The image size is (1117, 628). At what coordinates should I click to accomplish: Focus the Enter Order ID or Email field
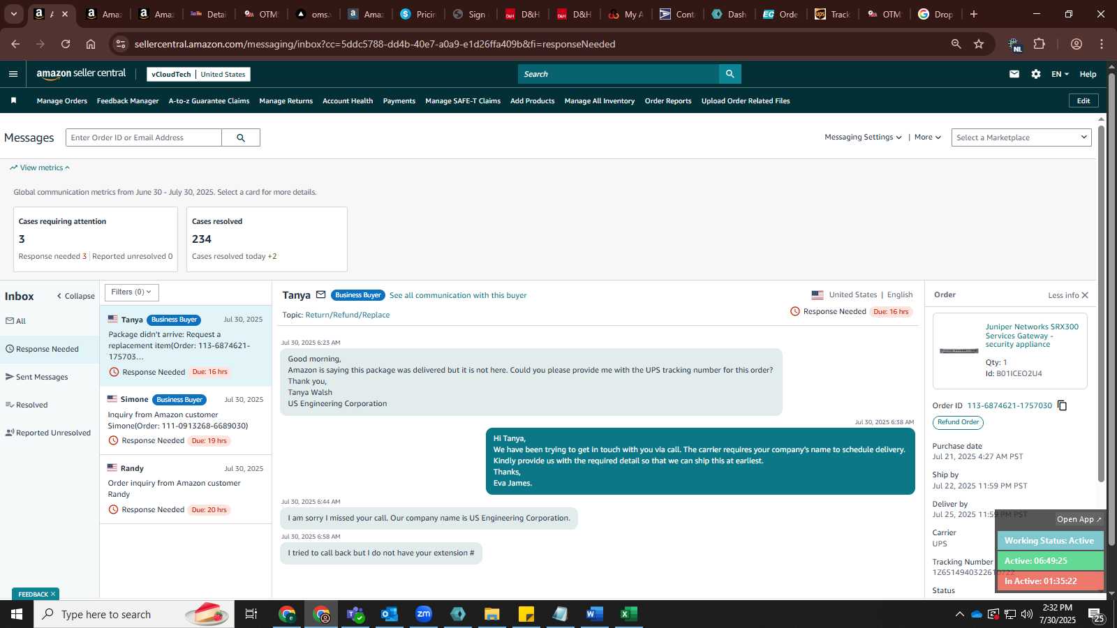144,137
